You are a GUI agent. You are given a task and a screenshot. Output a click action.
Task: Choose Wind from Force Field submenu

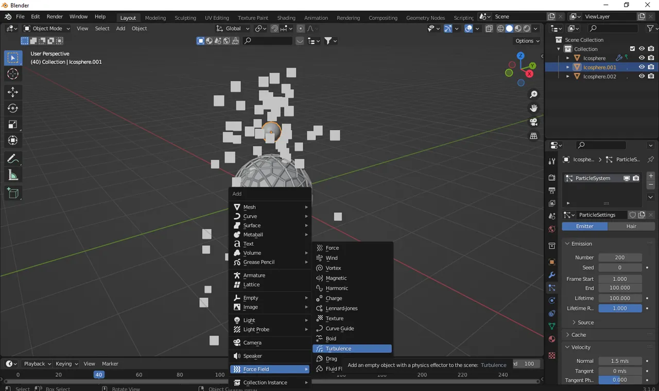352,258
